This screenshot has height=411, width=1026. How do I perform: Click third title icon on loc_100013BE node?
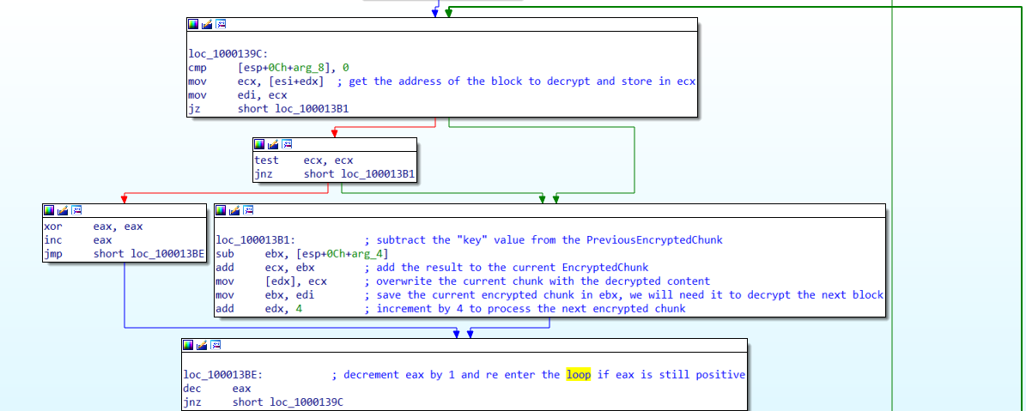(216, 345)
